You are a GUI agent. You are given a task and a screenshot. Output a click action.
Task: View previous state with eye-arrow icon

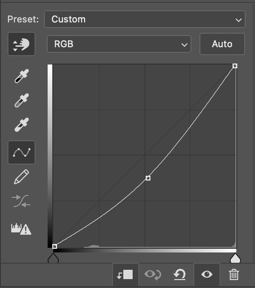153,274
